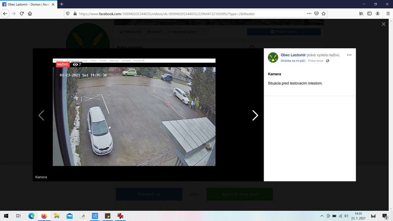393x221 pixels.
Task: Open the Firefox hamburger menu
Action: click(388, 13)
